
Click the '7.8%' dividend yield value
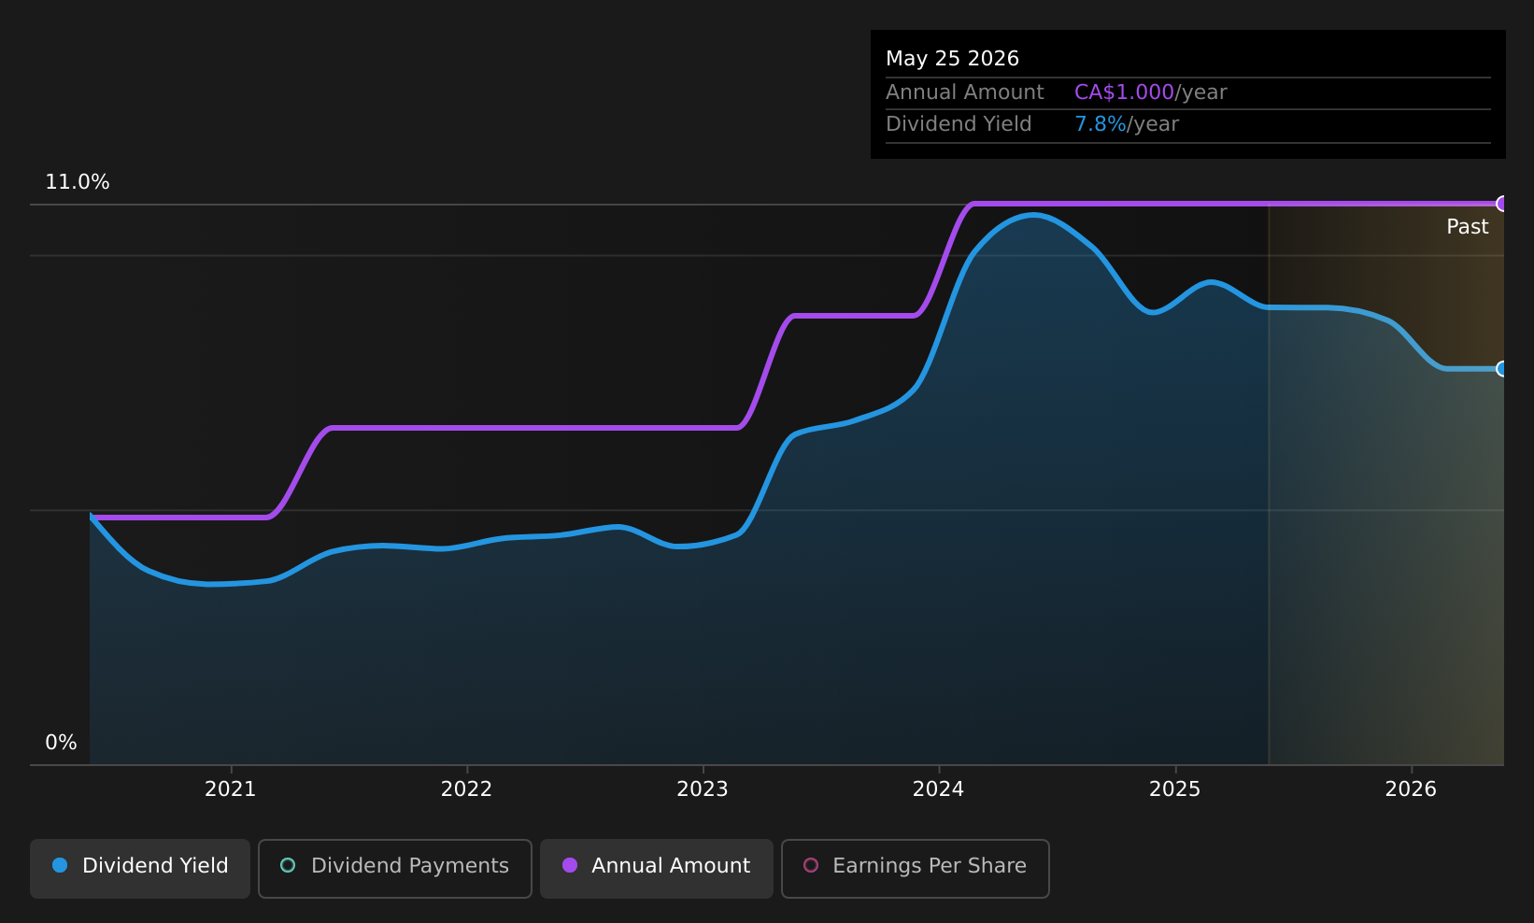[x=1101, y=124]
